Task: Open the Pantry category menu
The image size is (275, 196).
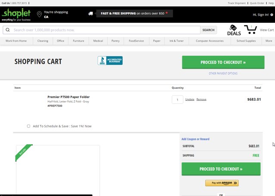Action: click(115, 41)
